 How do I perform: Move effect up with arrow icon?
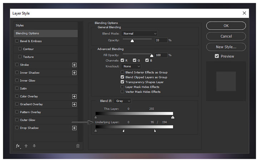(26, 146)
